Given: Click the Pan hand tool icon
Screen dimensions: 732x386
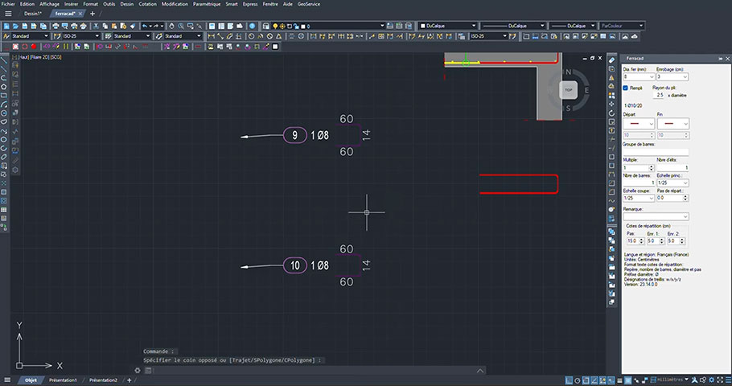Looking at the screenshot, I should (171, 27).
